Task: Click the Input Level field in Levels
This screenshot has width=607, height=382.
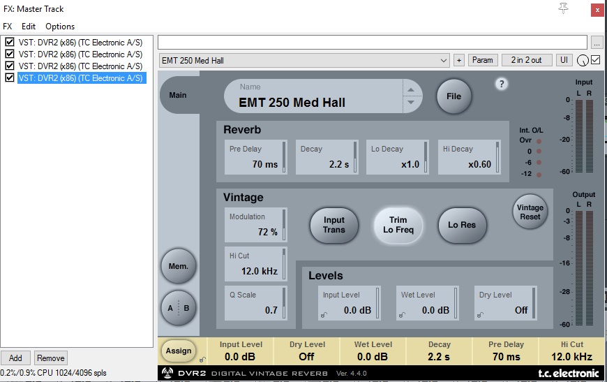Action: point(350,303)
